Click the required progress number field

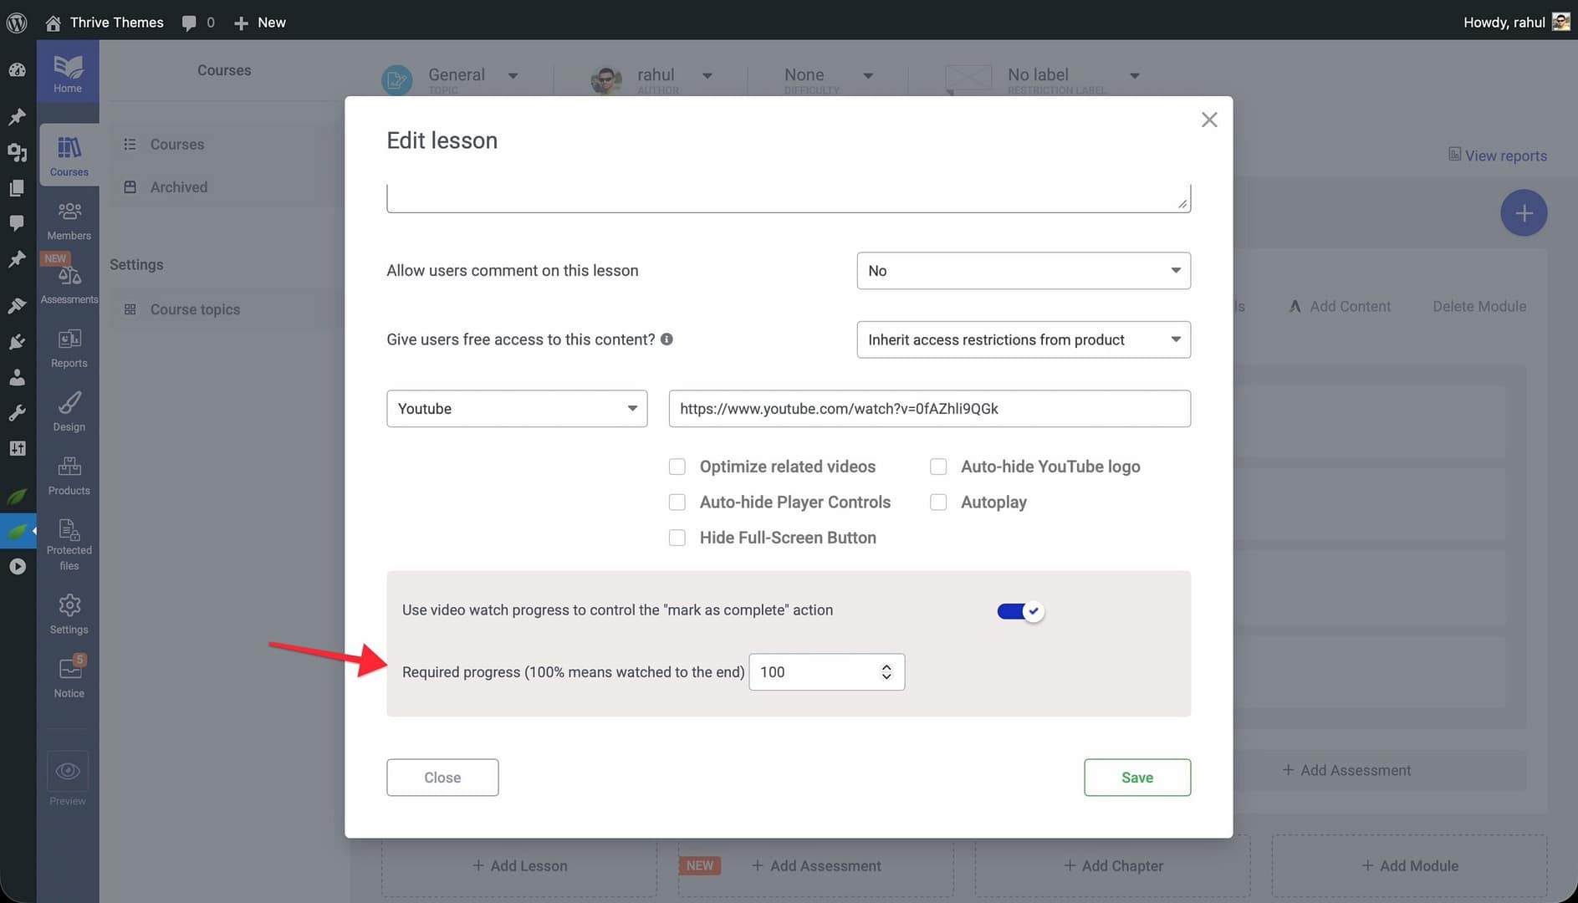point(815,672)
